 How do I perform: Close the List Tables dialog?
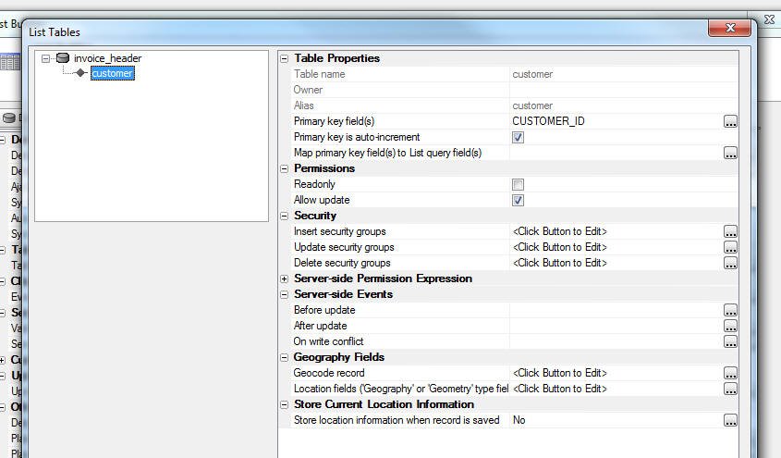coord(730,29)
